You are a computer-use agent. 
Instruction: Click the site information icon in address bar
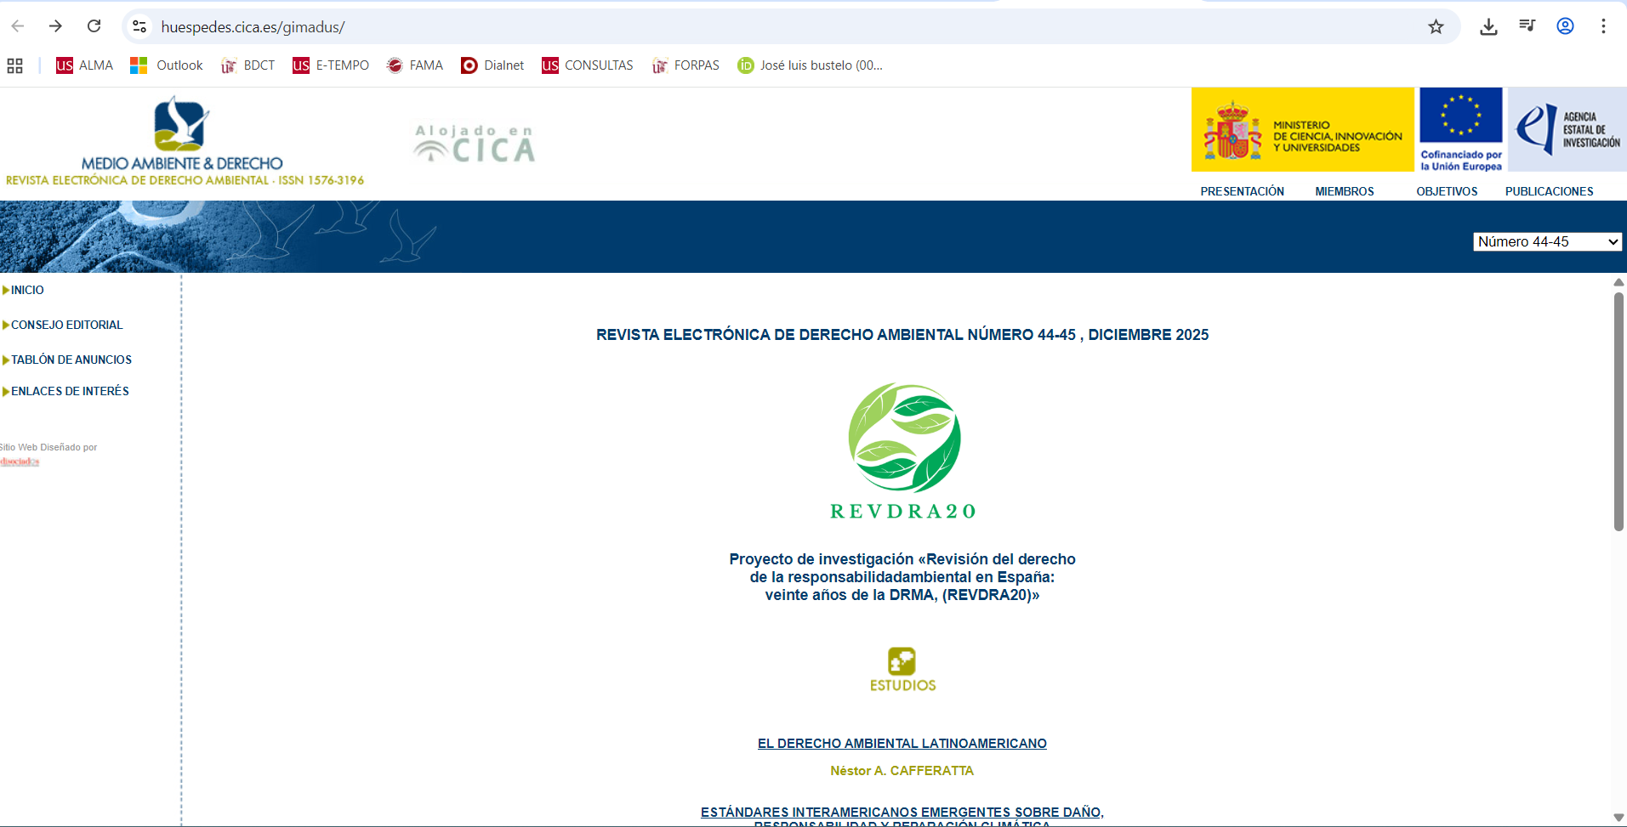tap(139, 26)
